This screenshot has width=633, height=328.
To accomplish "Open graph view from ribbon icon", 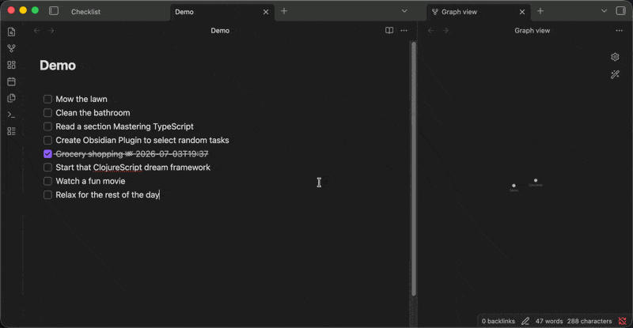I will click(11, 48).
